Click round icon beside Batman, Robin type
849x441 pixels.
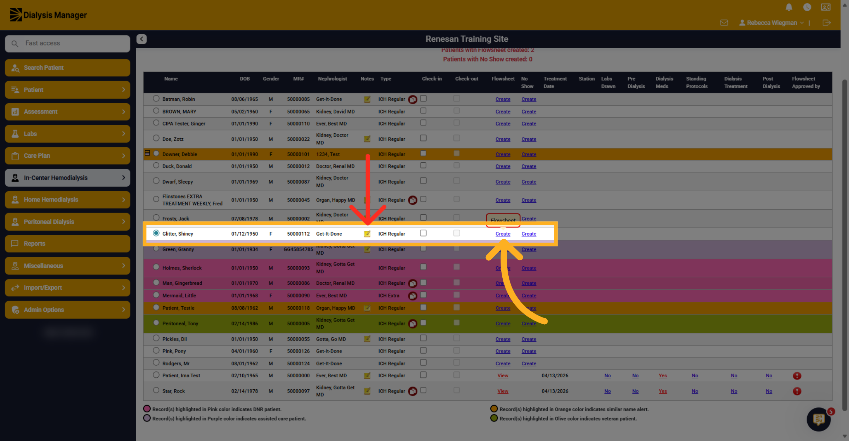pos(412,99)
